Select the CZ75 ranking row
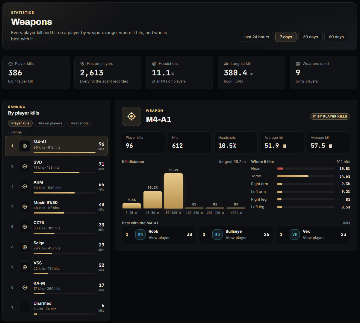This screenshot has width=360, height=323. 56,227
